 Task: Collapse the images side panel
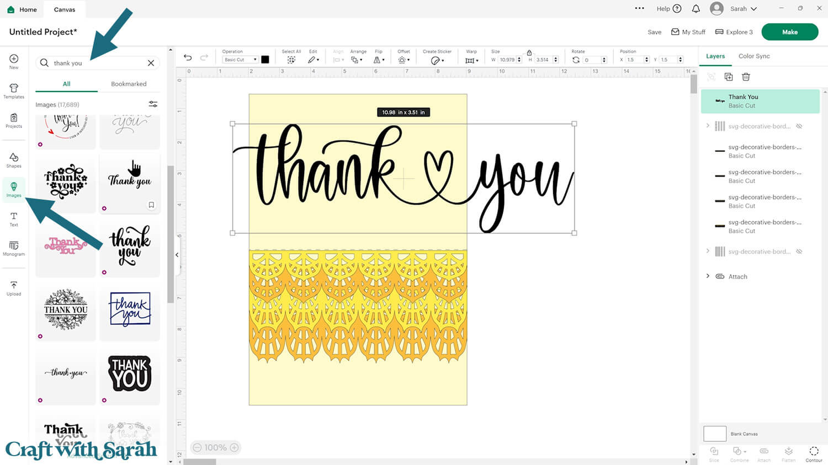pos(177,255)
